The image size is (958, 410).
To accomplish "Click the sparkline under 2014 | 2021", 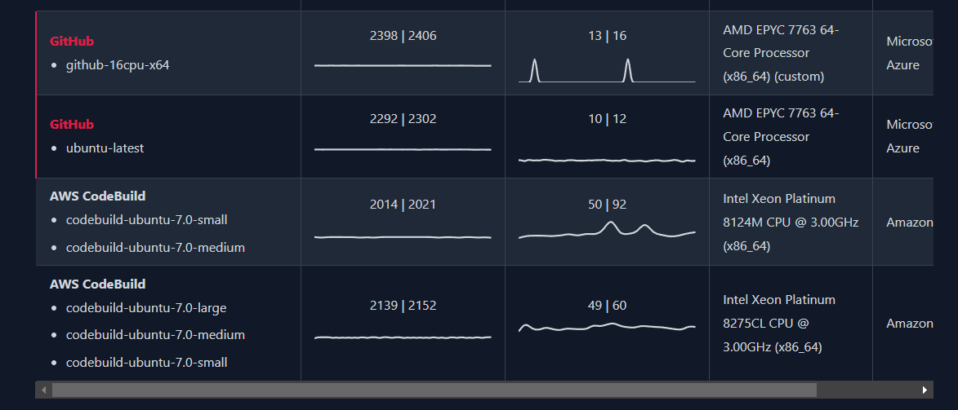I will tap(403, 236).
